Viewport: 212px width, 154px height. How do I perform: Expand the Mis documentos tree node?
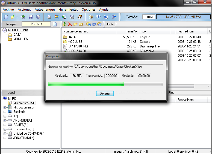pyautogui.click(x=5, y=107)
